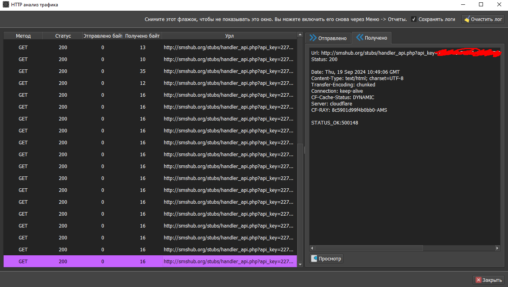Click the red X icon on Закрыть

click(478, 280)
